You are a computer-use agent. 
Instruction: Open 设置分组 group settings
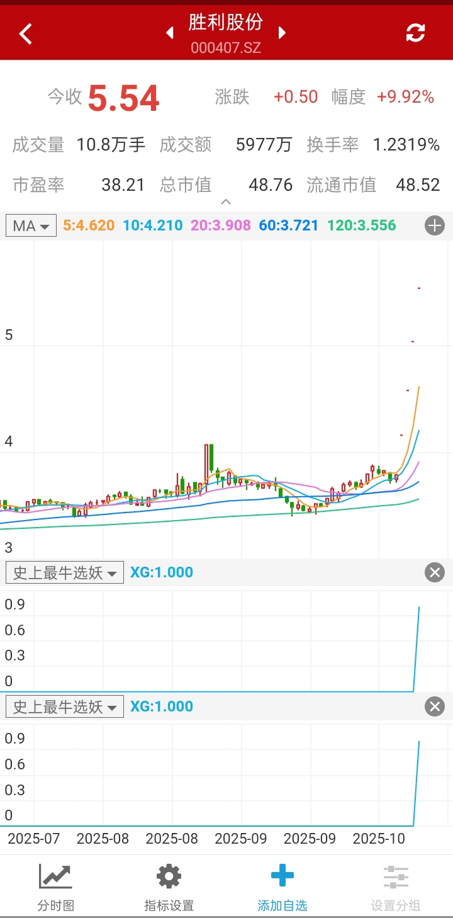[396, 888]
